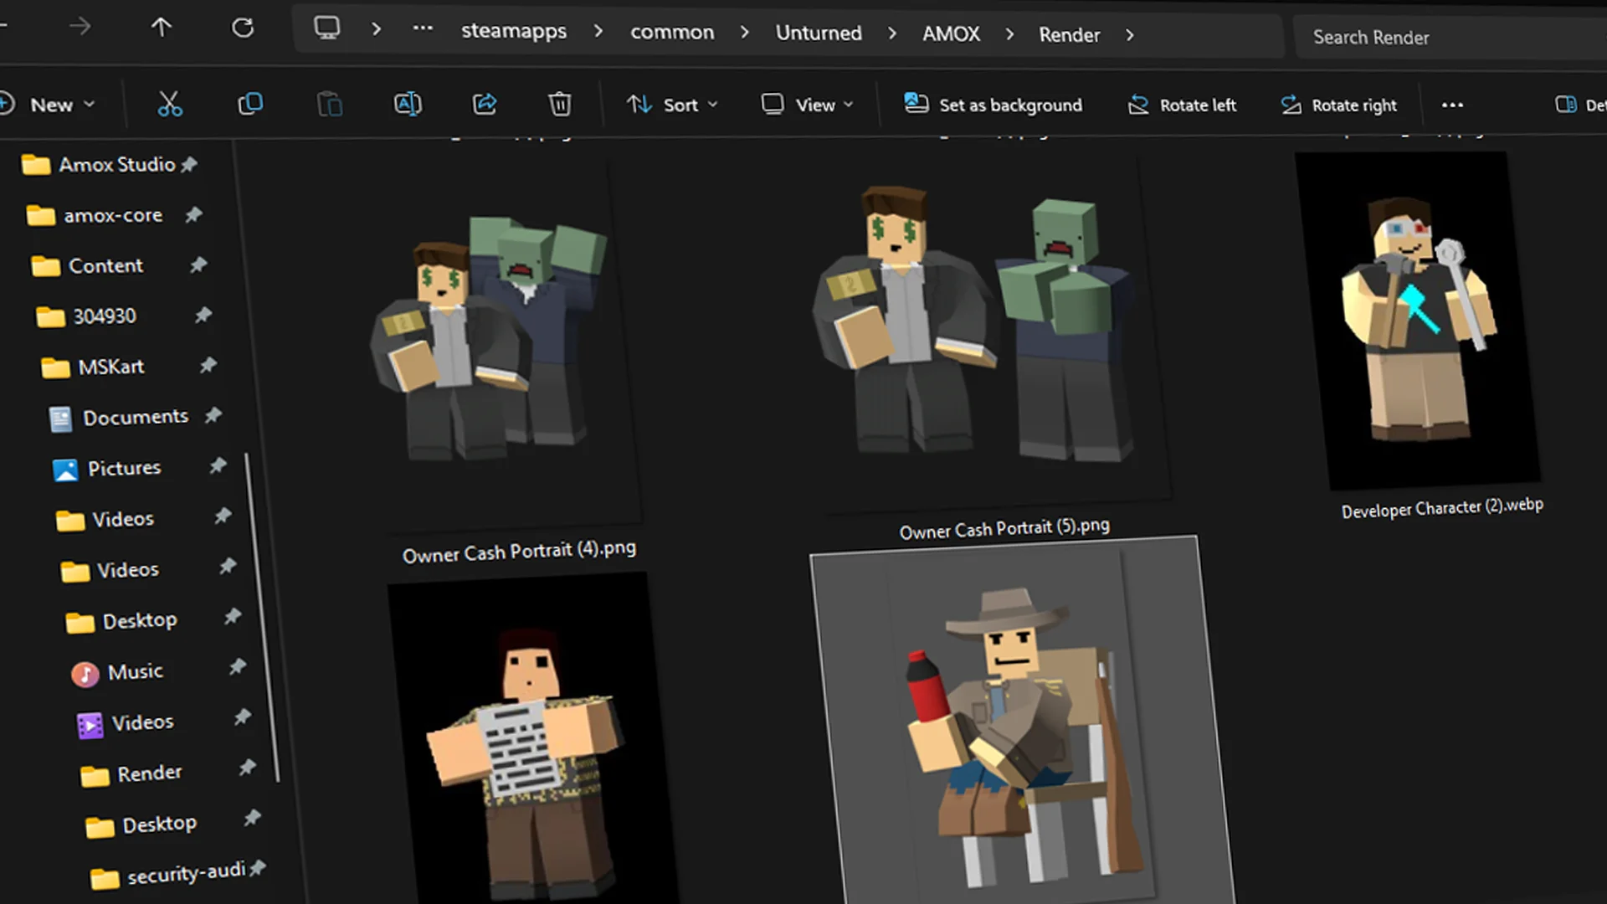
Task: Expand chevron after Render breadcrumb
Action: point(1130,35)
